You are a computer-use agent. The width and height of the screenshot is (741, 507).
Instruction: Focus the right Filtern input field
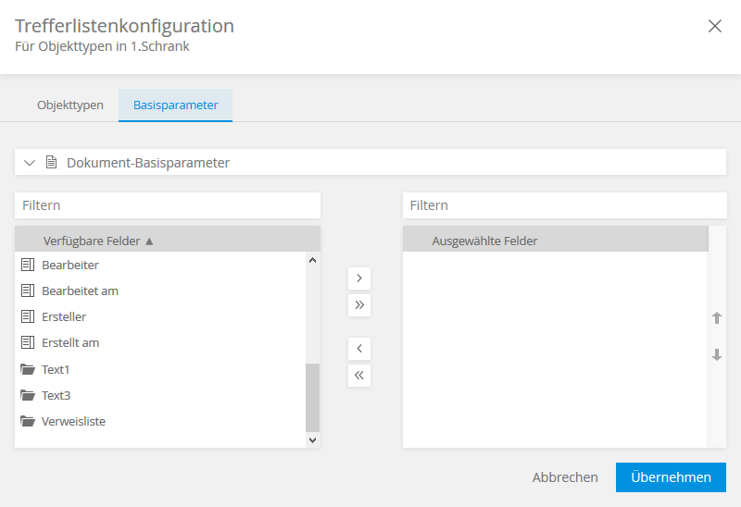(x=564, y=205)
